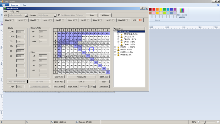Select the 96s cell in hand grid

92,49
